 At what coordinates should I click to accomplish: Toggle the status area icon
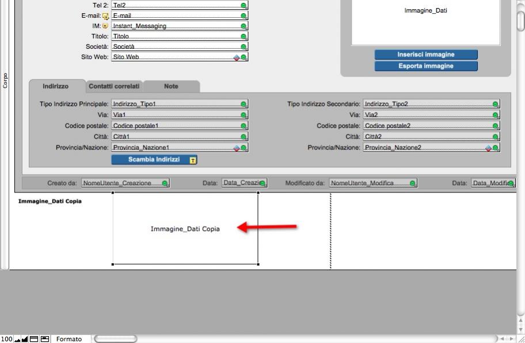coord(34,339)
